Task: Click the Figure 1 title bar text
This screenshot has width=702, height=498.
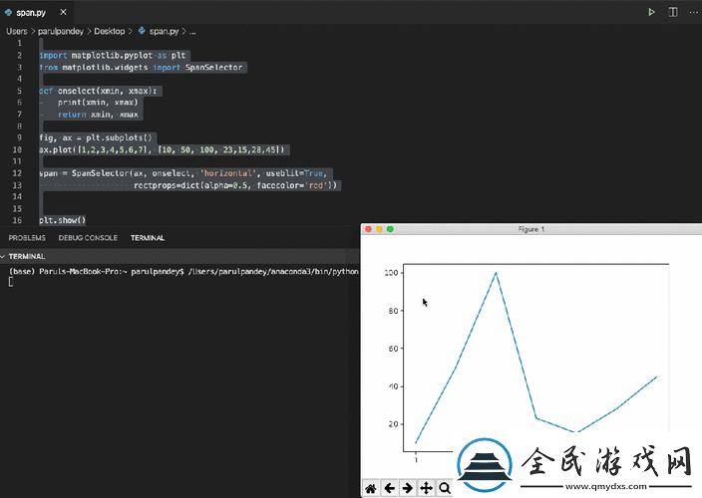Action: [x=530, y=229]
